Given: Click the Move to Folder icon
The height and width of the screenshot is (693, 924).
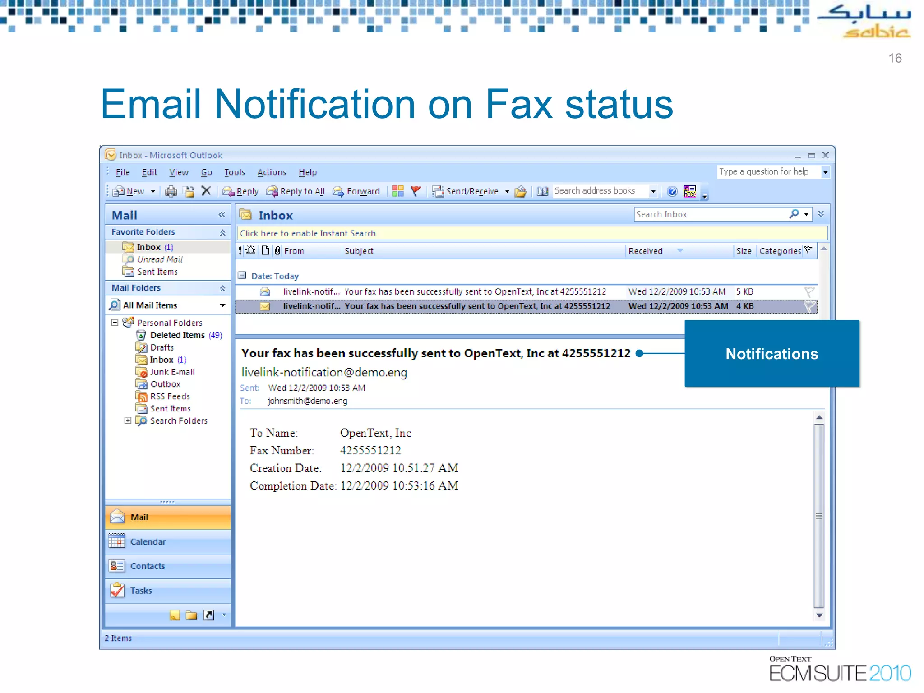Looking at the screenshot, I should tap(189, 192).
